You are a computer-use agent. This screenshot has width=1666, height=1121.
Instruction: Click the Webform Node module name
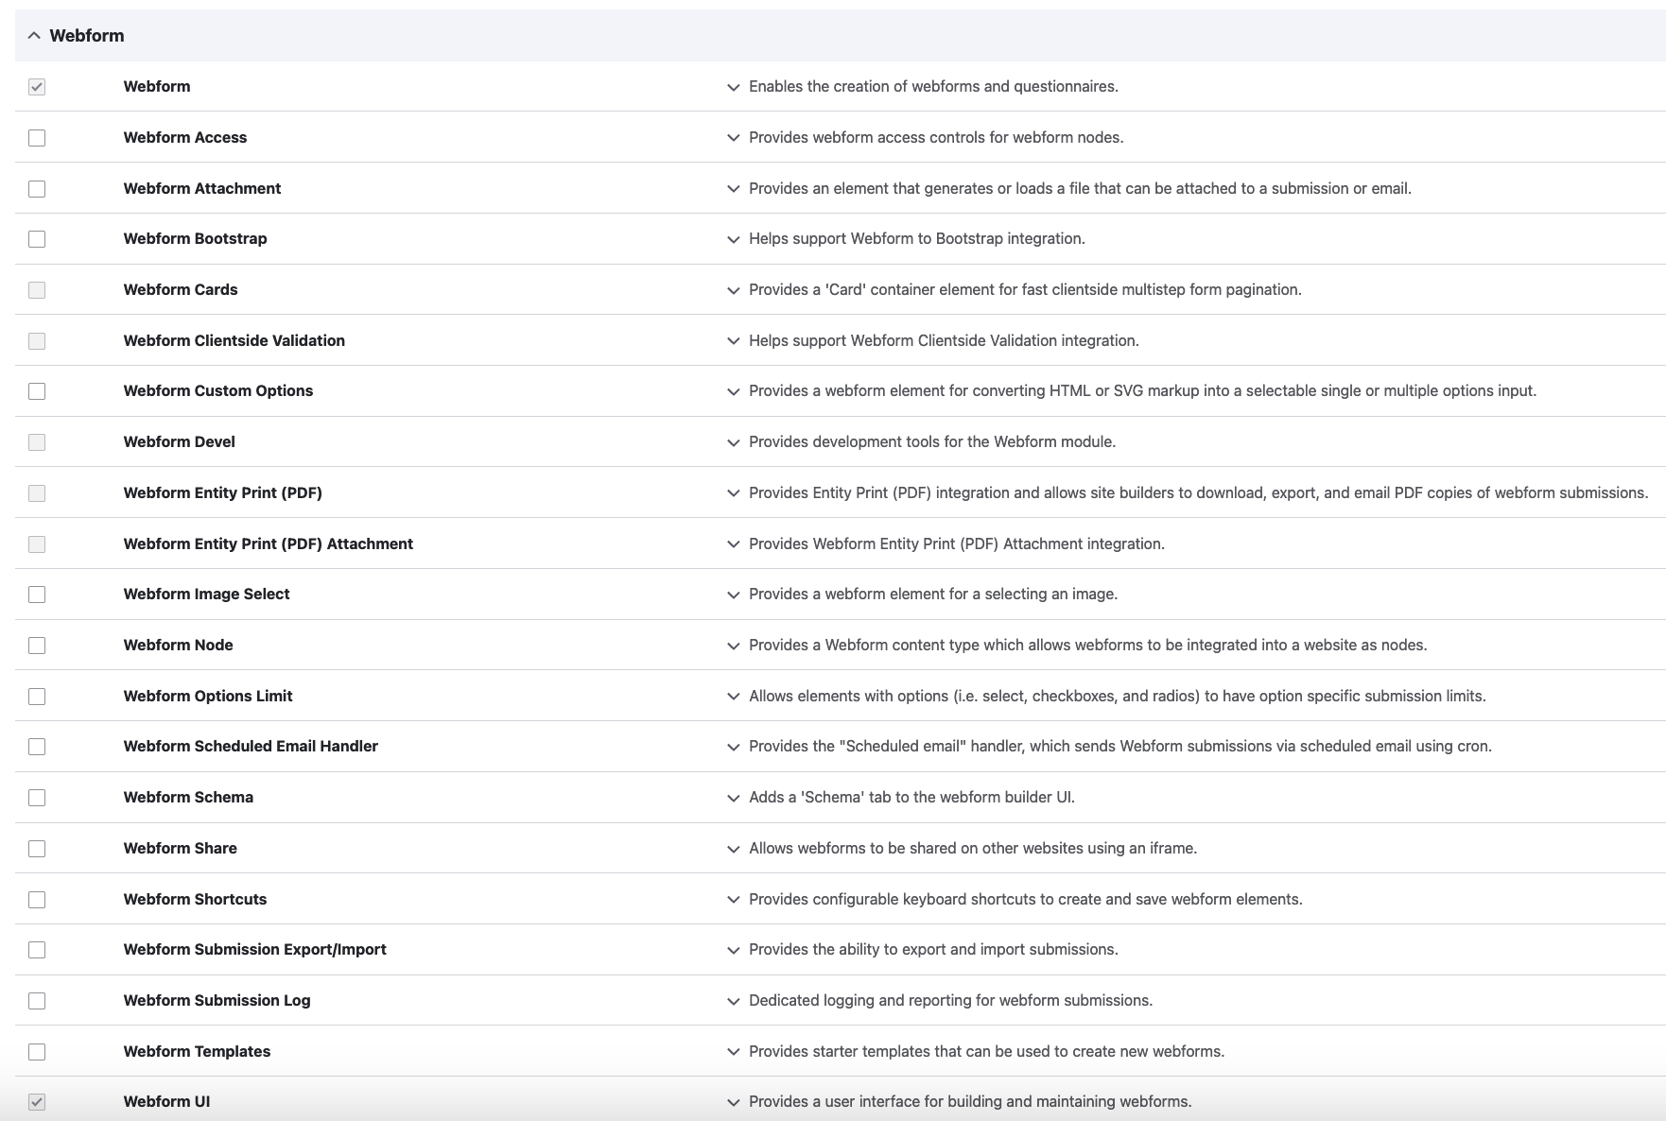pos(179,646)
